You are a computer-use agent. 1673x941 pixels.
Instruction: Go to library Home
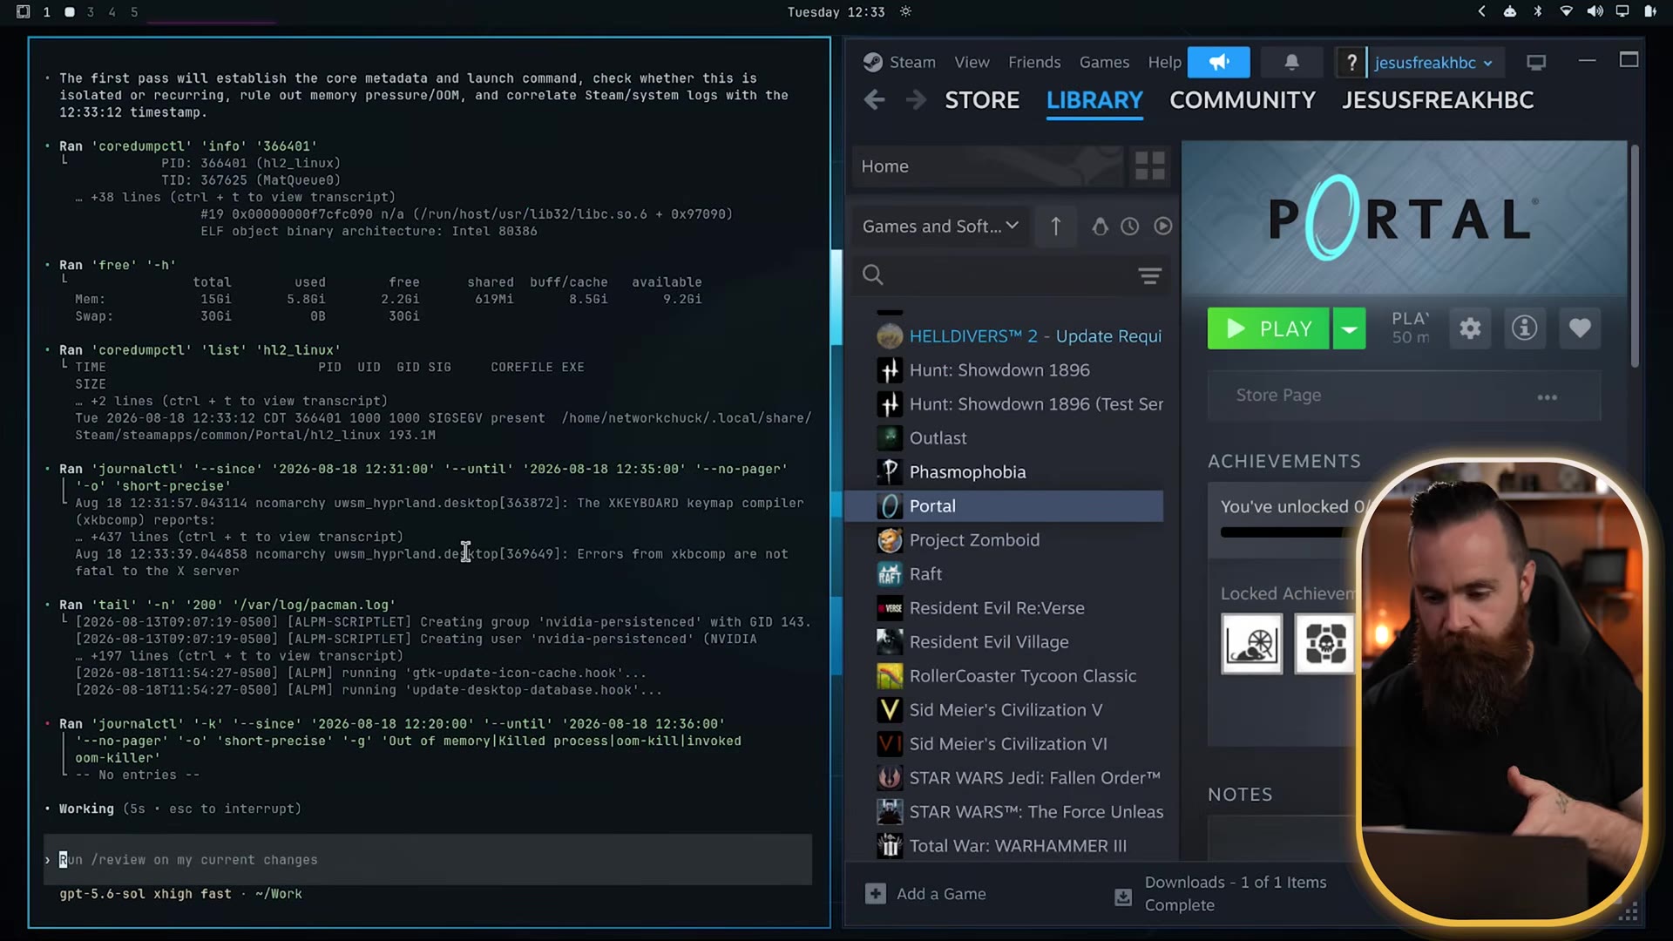[x=988, y=166]
